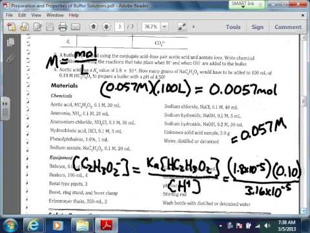
Task: Click the vertical scrollbar down arrow
Action: pyautogui.click(x=304, y=210)
